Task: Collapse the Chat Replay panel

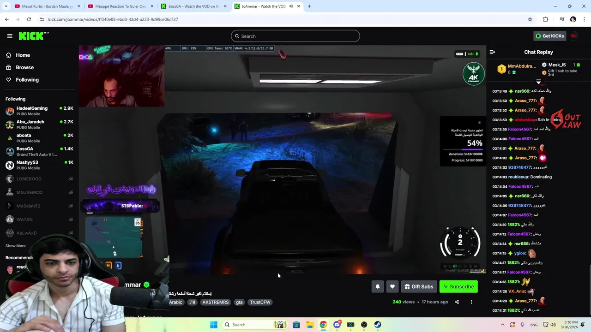Action: tap(492, 52)
